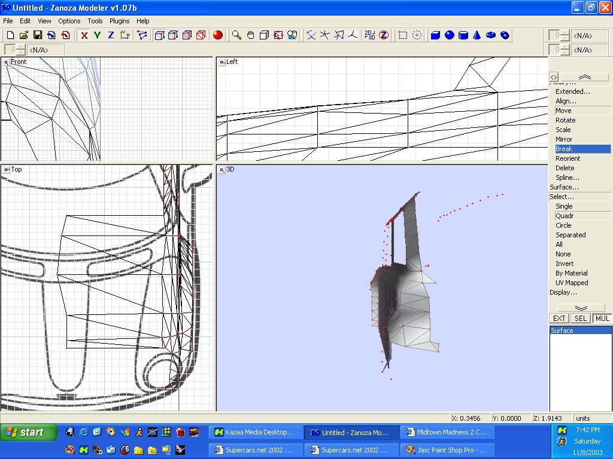
Task: Collapse the Select... command group
Action: pyautogui.click(x=562, y=197)
